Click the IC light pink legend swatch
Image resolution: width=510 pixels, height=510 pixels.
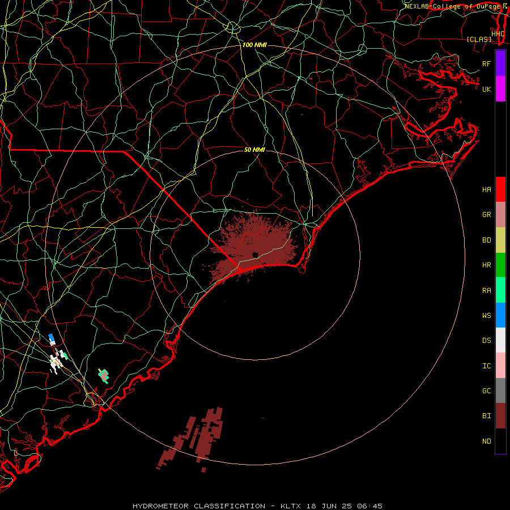[x=500, y=365]
